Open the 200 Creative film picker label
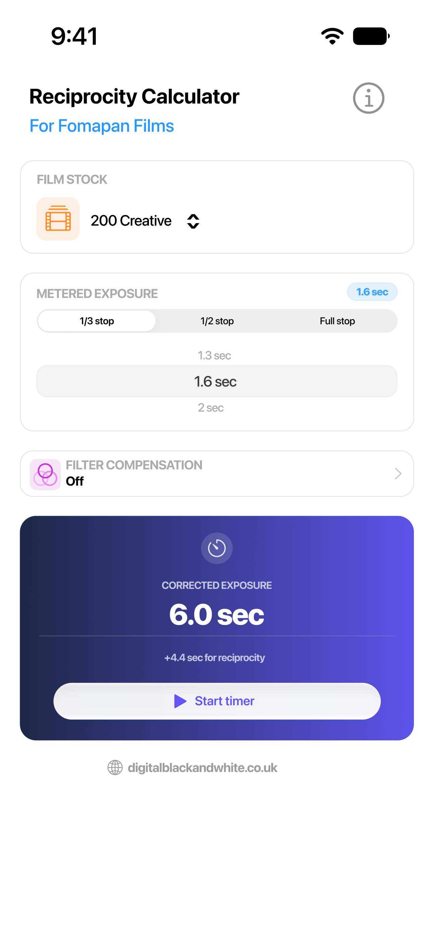 point(131,221)
